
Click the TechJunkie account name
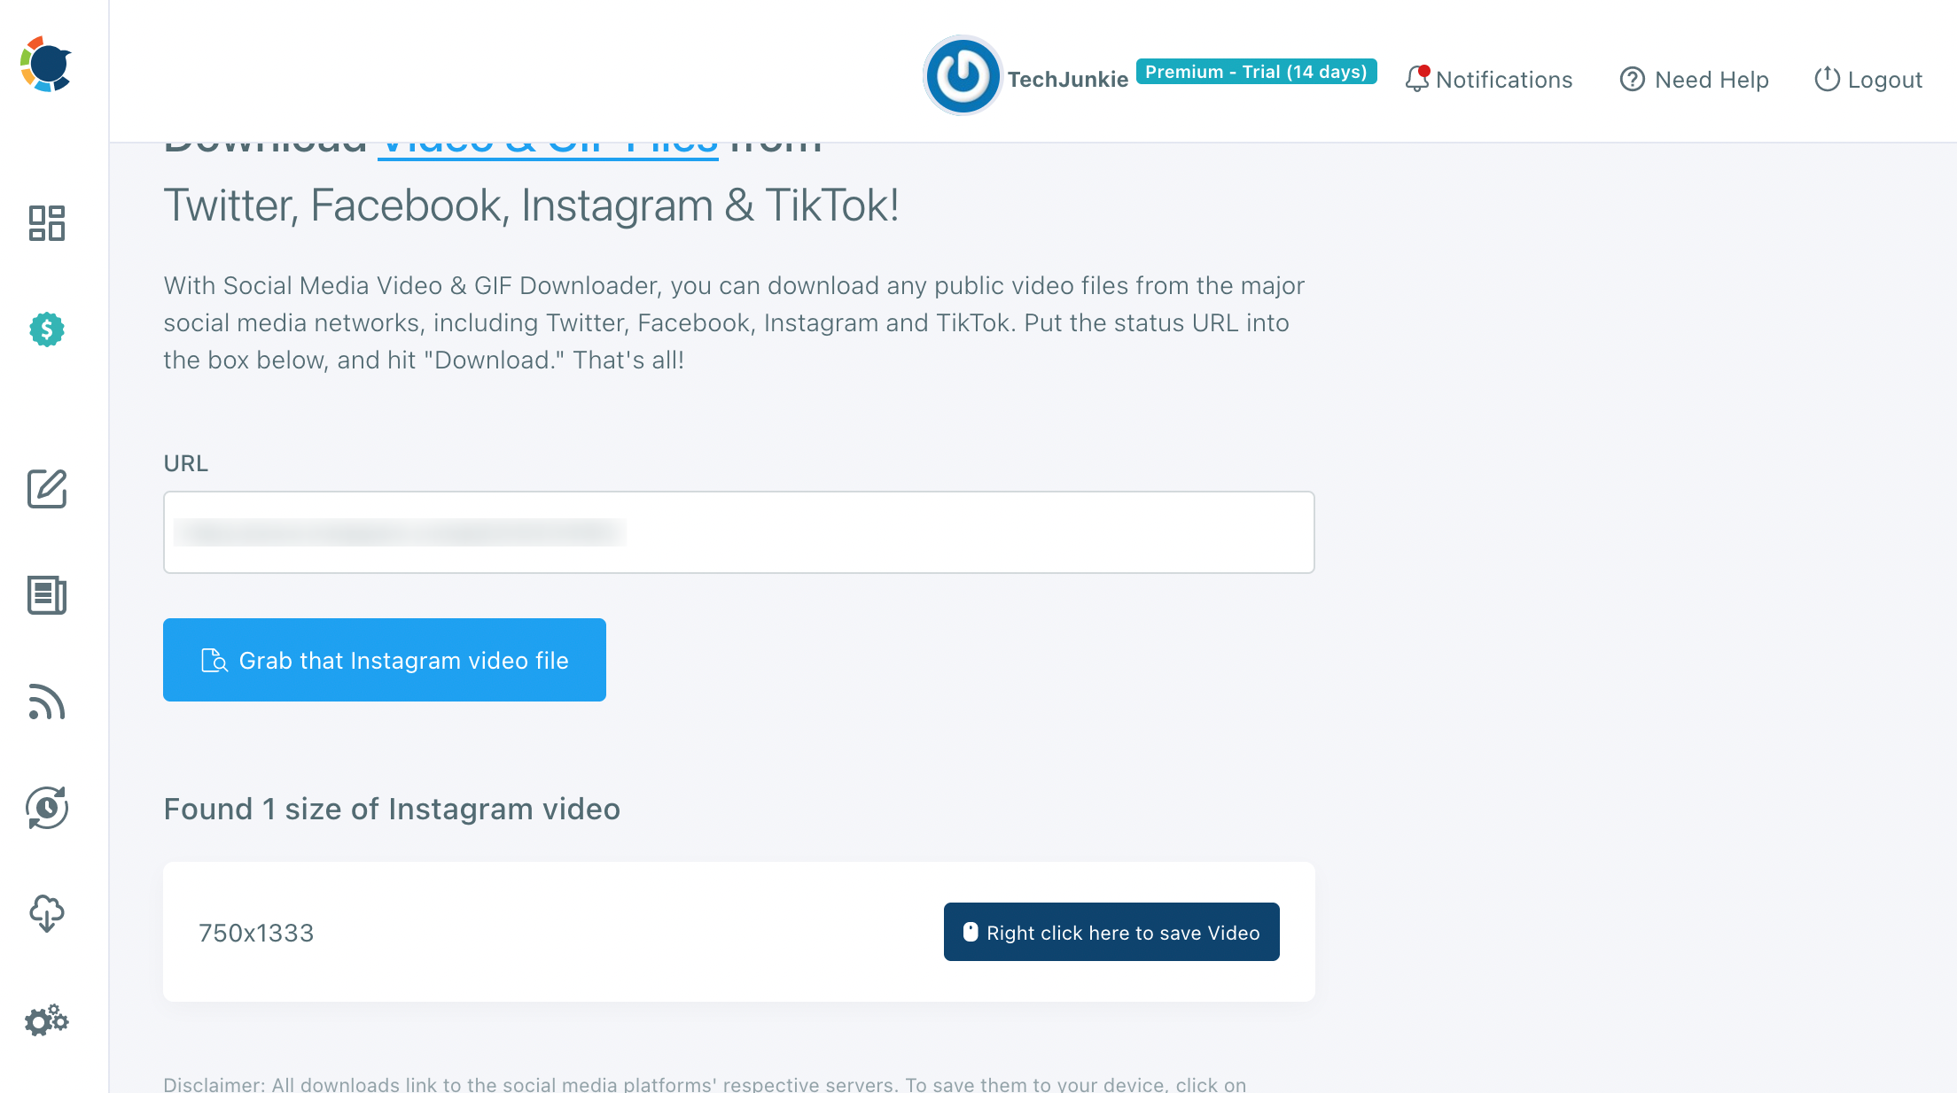(x=1067, y=80)
